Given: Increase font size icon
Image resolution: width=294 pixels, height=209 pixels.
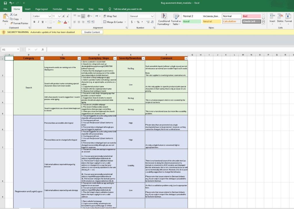Looking at the screenshot, I should click(64, 16).
